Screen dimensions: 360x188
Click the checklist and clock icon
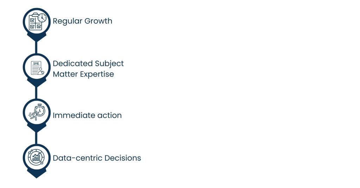point(36,22)
